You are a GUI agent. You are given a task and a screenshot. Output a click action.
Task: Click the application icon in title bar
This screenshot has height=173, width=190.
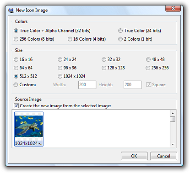coord(11,10)
